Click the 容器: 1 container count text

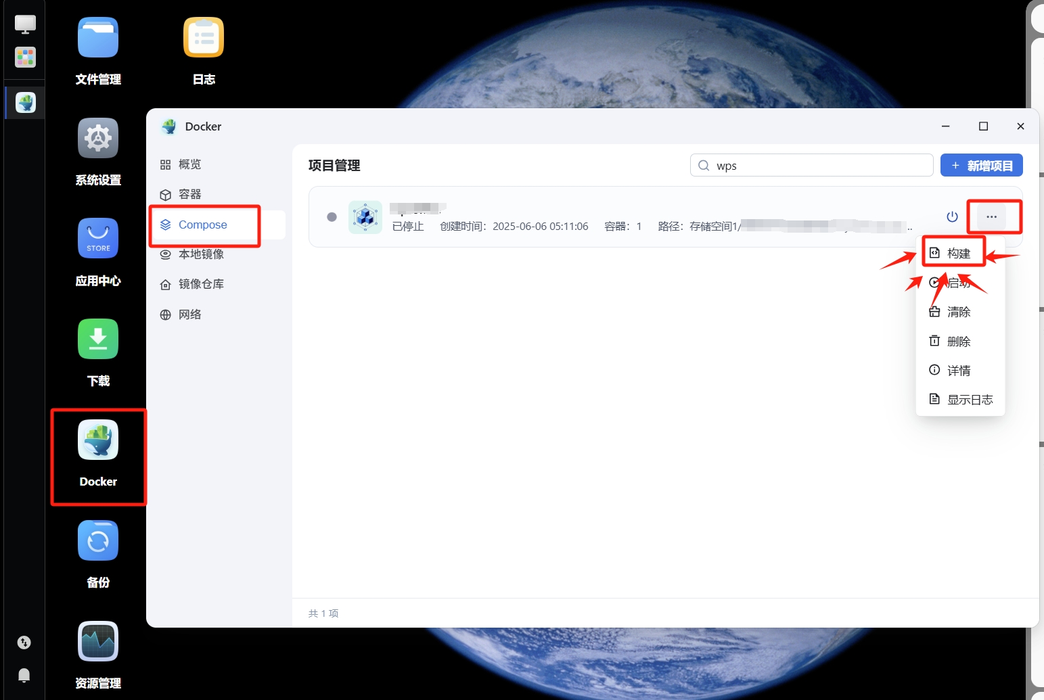point(623,227)
